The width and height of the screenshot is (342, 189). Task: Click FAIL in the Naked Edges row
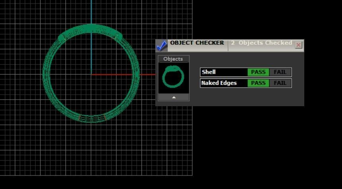coord(280,83)
